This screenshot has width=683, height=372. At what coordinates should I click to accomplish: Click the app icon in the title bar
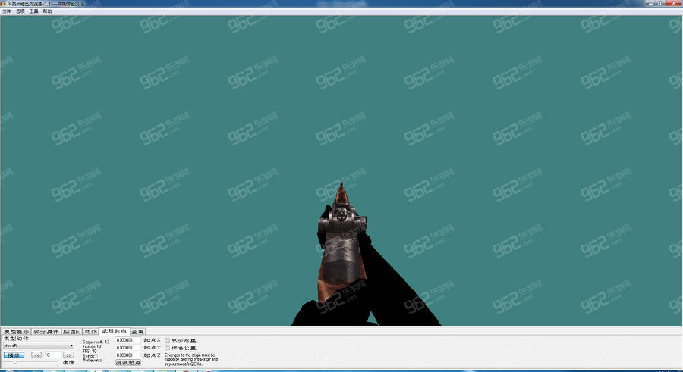click(x=4, y=4)
